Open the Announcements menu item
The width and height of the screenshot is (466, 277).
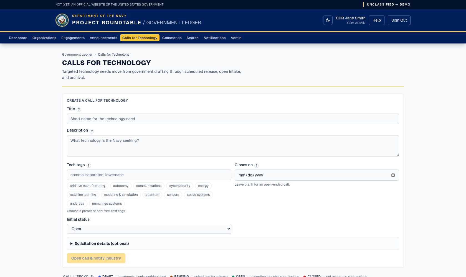click(103, 38)
